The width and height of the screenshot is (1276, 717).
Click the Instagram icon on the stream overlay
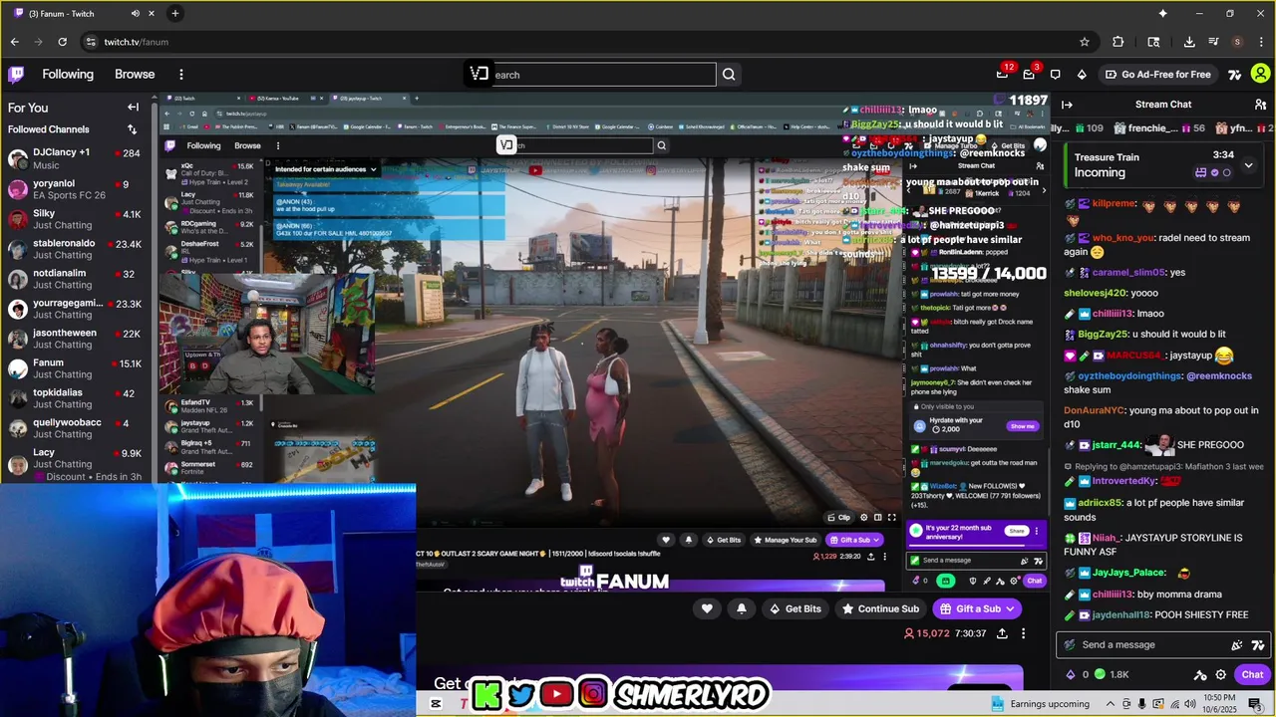coord(592,694)
